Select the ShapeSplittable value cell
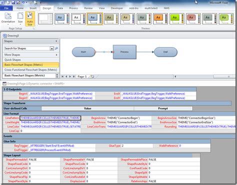The height and width of the screenshot is (185, 237). click(174, 177)
